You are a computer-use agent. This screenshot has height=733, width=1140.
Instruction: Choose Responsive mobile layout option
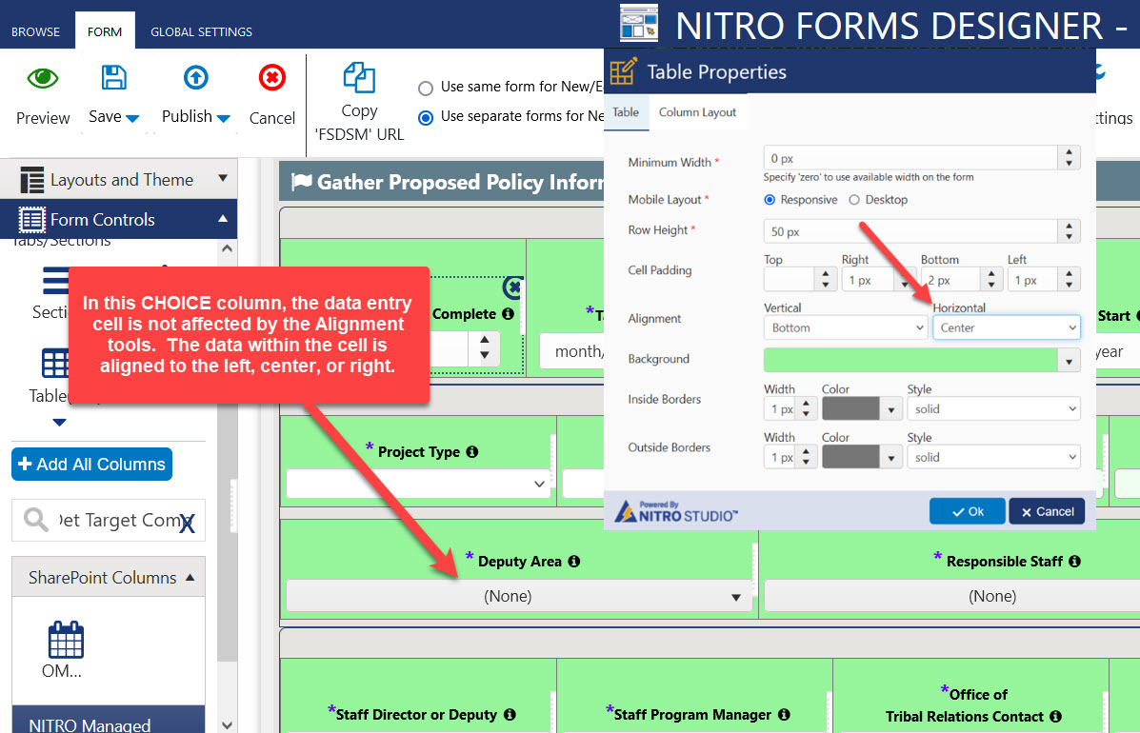[x=770, y=200]
